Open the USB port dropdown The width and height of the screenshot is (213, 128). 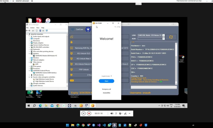[x=164, y=35]
